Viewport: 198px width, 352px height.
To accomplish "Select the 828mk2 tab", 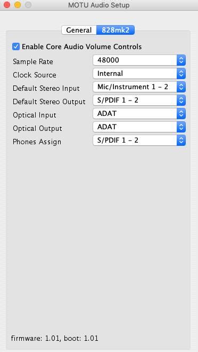I will pos(115,30).
